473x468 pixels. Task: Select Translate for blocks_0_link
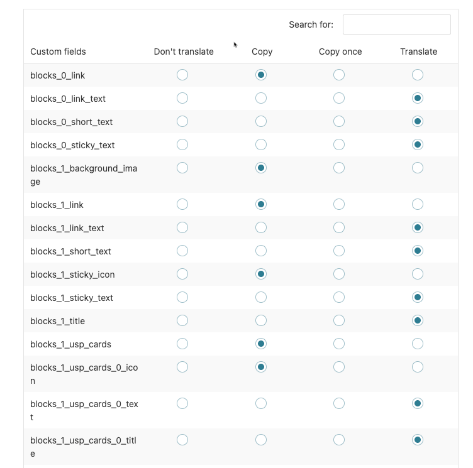tap(418, 75)
